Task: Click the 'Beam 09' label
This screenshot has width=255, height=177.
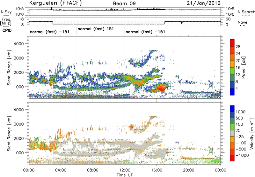Action: point(124,4)
